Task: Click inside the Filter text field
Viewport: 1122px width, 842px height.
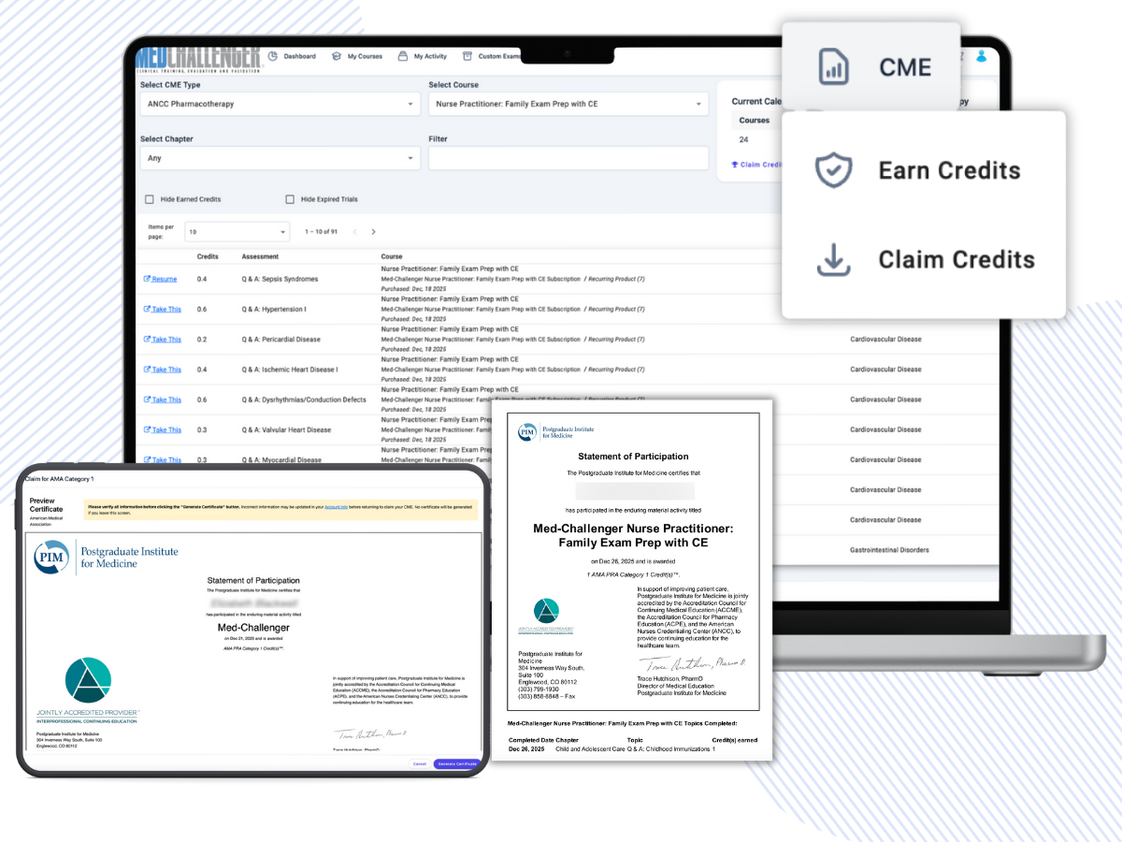Action: 566,158
